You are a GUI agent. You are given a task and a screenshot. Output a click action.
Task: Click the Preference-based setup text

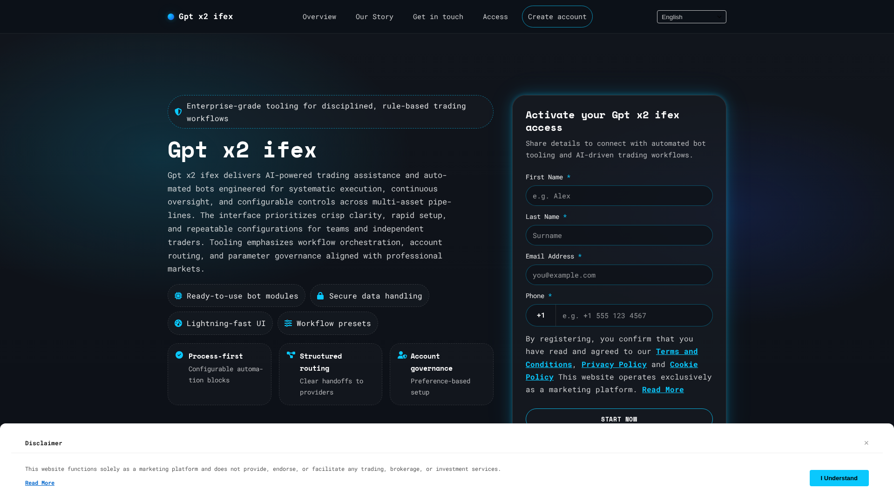coord(440,387)
